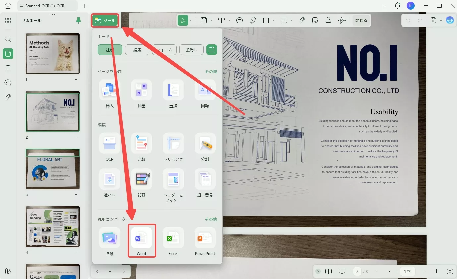Convert PDF to PowerPoint
Viewport: 457px width, 279px height.
click(x=205, y=242)
